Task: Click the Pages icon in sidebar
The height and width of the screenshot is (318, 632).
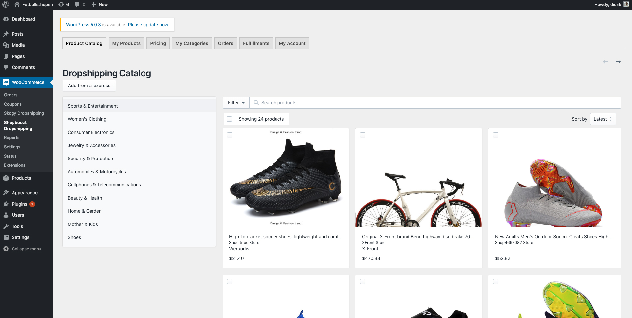Action: (6, 56)
